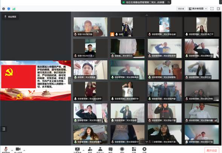Open the 演讲者视图 layout dropdown

tap(198, 9)
